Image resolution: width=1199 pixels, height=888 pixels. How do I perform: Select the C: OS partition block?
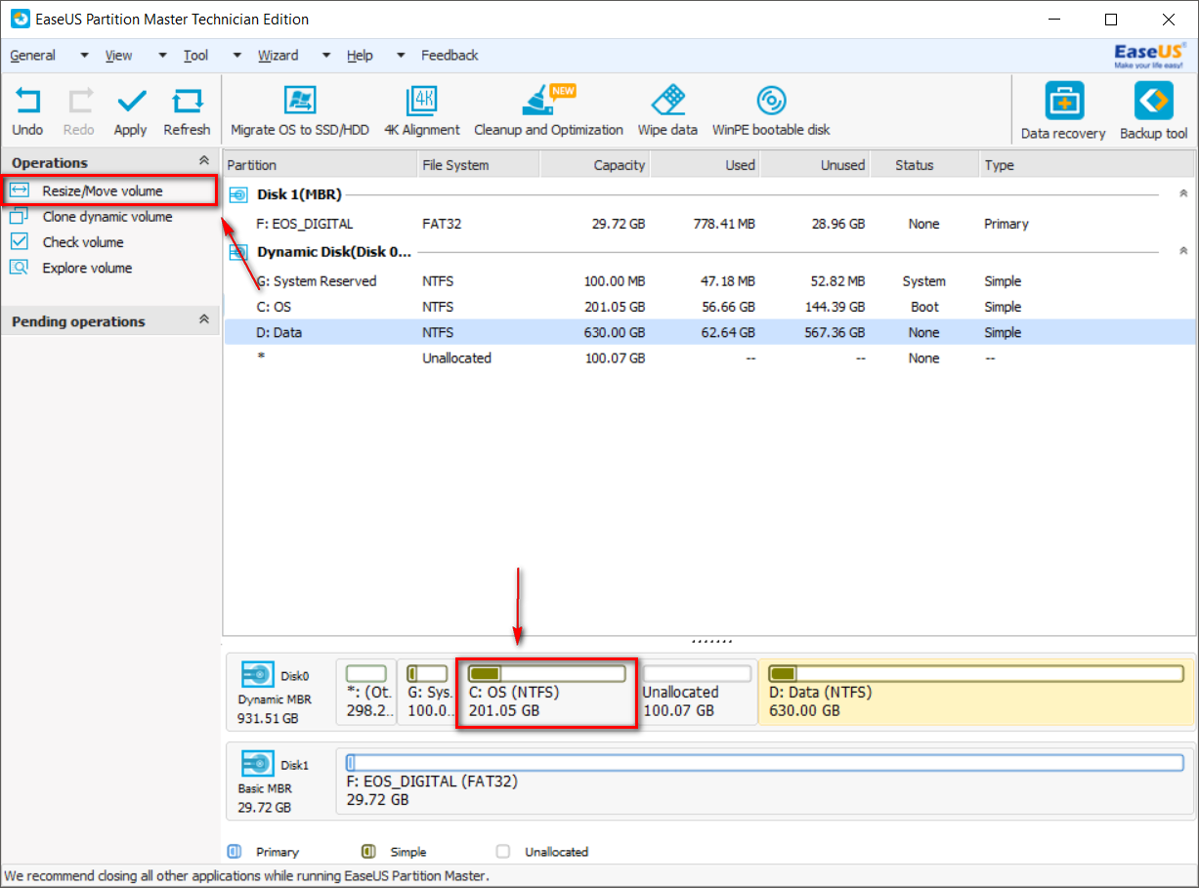546,693
